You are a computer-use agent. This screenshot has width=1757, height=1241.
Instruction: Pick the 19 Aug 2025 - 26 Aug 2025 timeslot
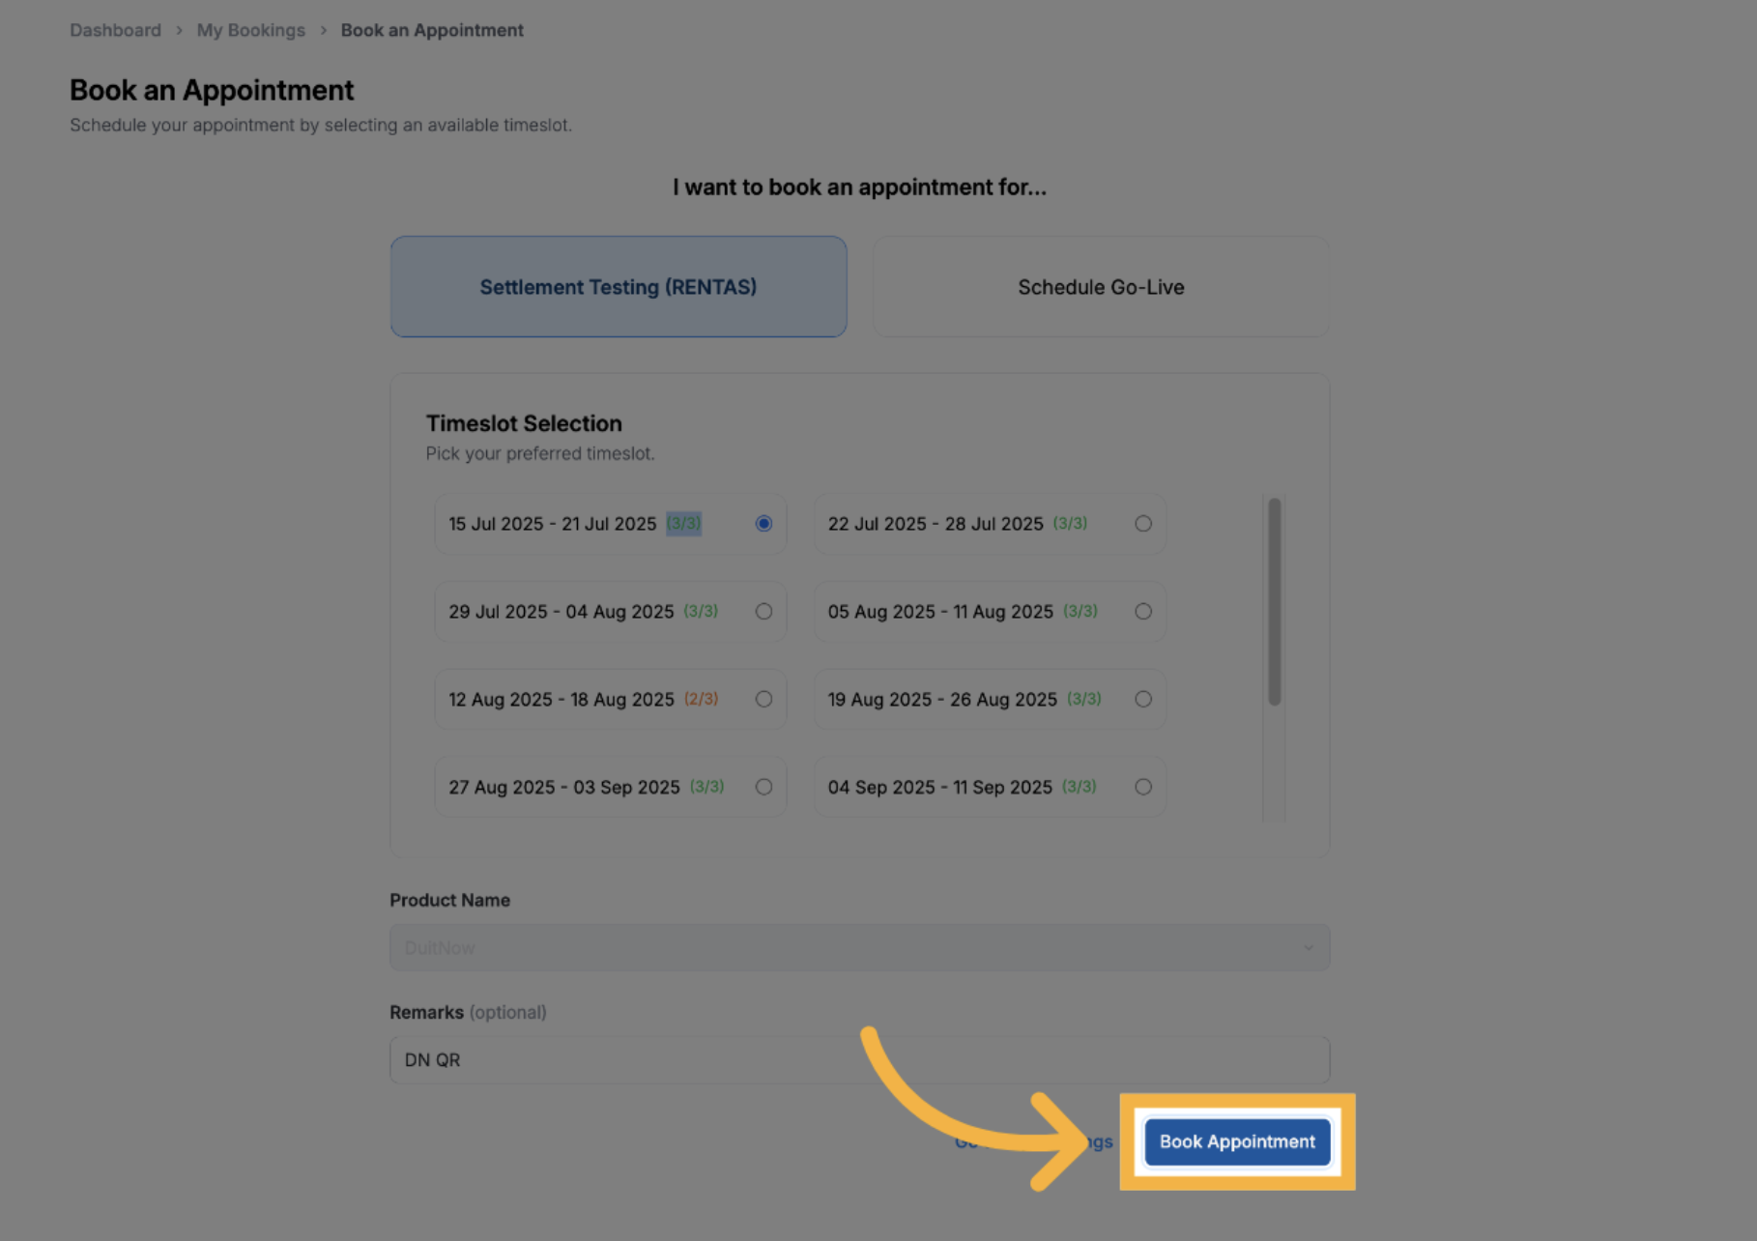(x=1142, y=699)
